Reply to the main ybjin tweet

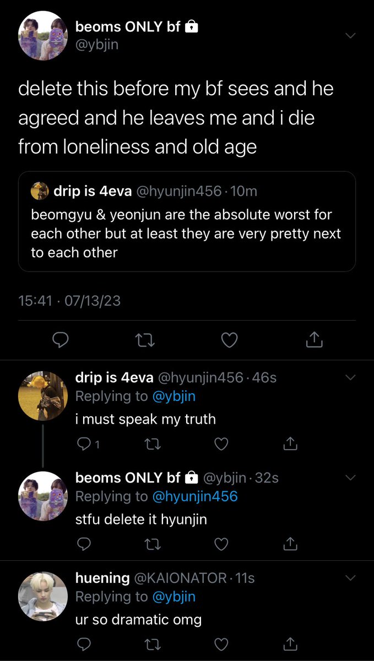tap(59, 340)
